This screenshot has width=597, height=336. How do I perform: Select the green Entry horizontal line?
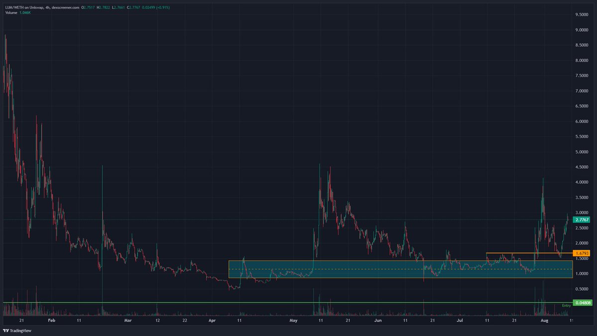point(288,303)
